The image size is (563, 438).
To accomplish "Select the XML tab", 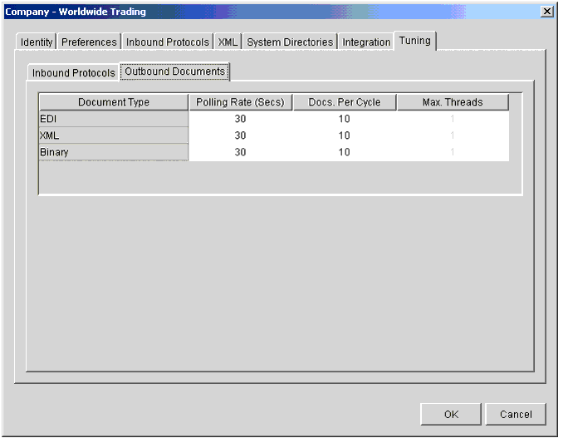I will (228, 42).
